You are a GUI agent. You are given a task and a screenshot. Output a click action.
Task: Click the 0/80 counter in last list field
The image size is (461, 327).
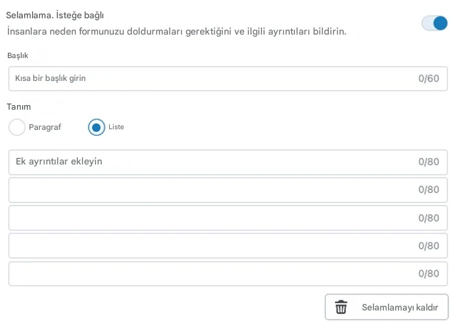[x=428, y=274]
